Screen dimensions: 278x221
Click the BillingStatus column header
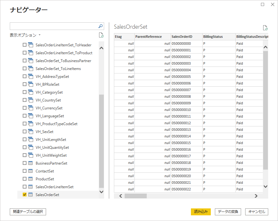[219, 37]
